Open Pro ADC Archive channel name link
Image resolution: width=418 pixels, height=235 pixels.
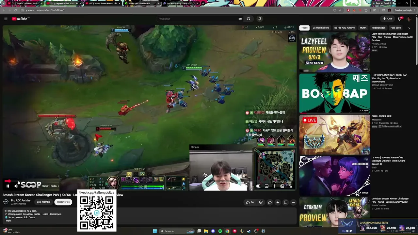(x=21, y=200)
